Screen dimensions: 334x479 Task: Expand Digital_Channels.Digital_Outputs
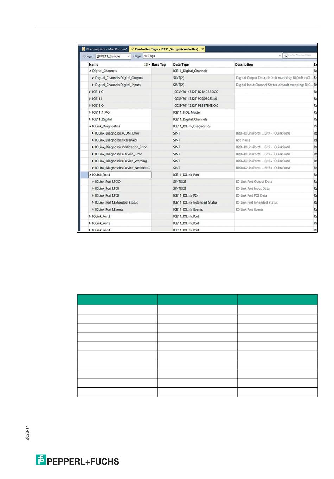93,78
